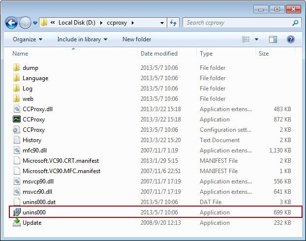Select the Language folder icon
The image size is (306, 241).
16,78
